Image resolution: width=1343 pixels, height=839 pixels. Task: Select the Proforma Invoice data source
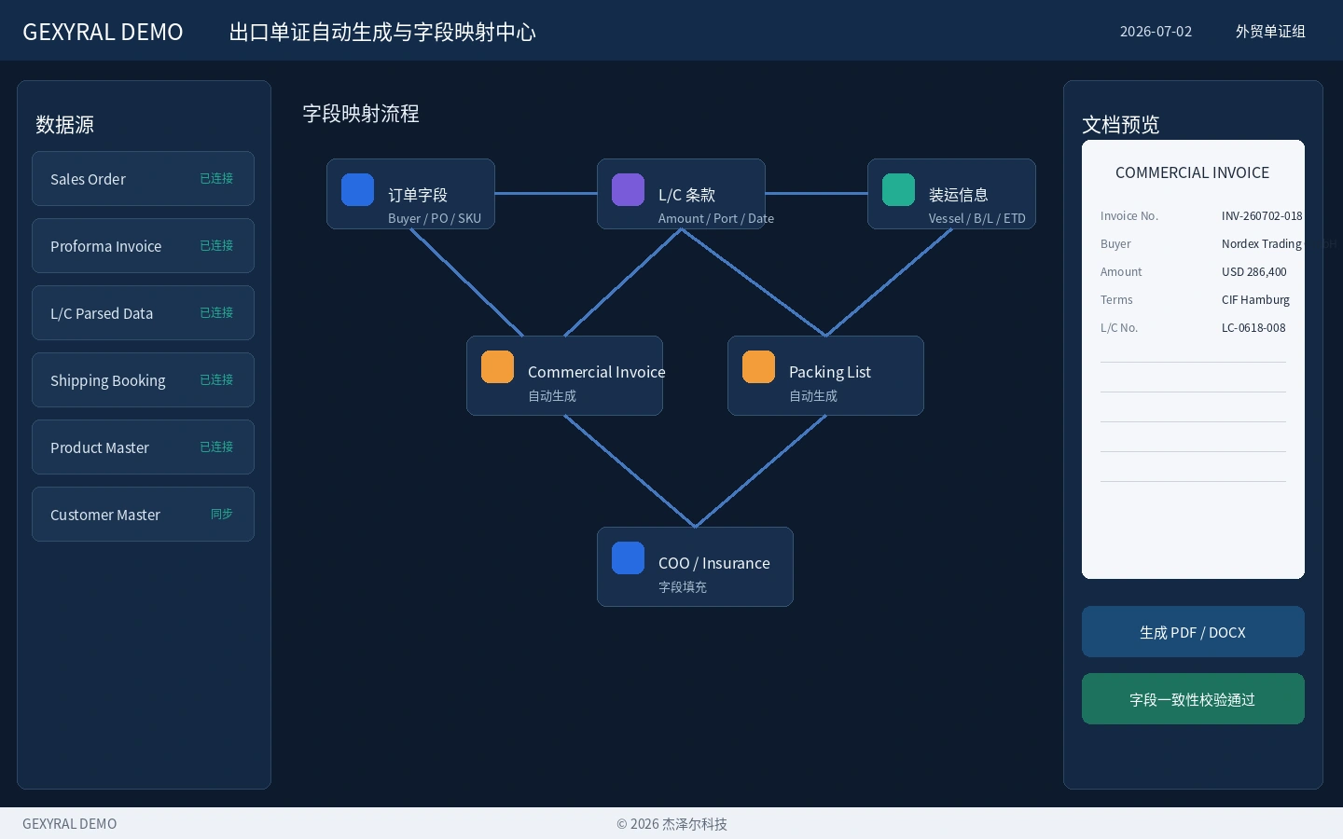143,245
